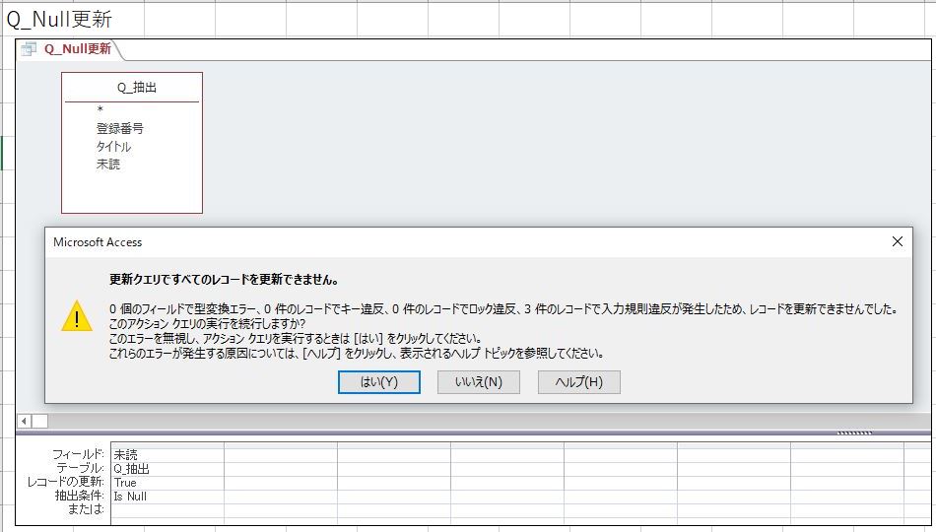This screenshot has width=936, height=532.
Task: Open help with the ヘルプ(H) button
Action: 578,382
